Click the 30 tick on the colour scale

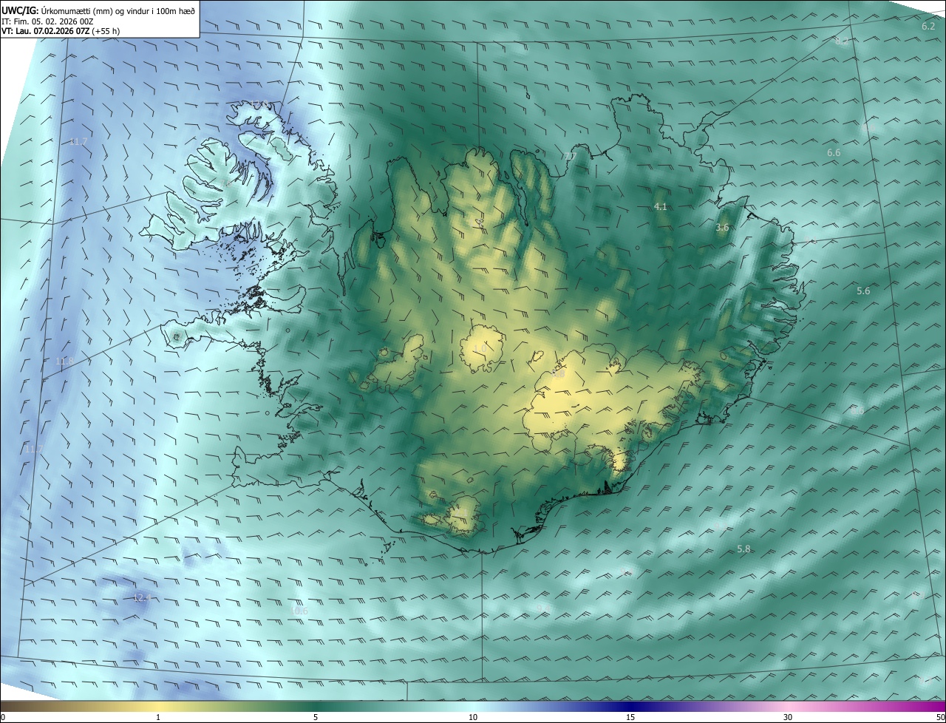pos(788,717)
